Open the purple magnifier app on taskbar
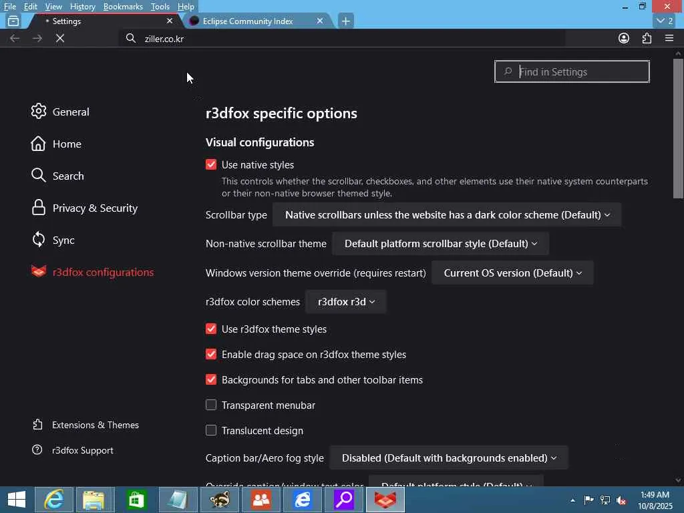 344,500
